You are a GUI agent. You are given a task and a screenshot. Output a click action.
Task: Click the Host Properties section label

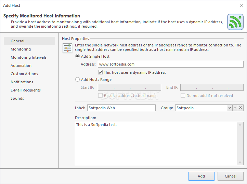(75, 39)
